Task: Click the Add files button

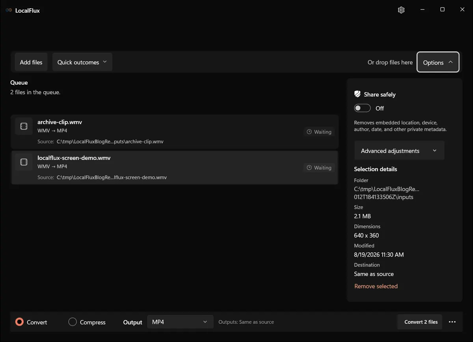Action: point(31,62)
